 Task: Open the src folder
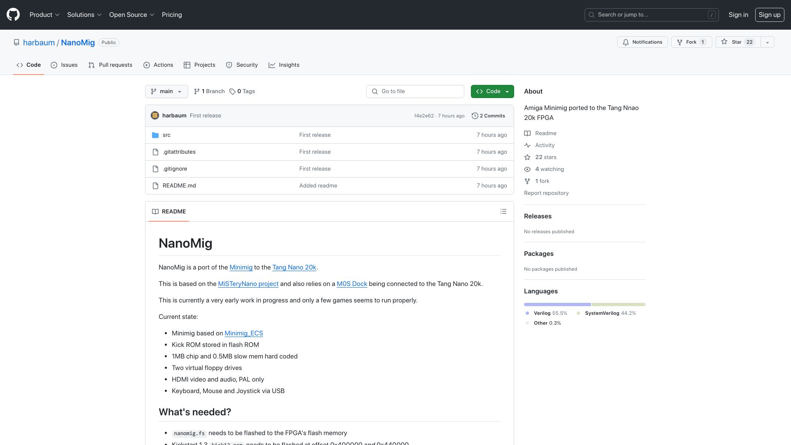pos(166,135)
